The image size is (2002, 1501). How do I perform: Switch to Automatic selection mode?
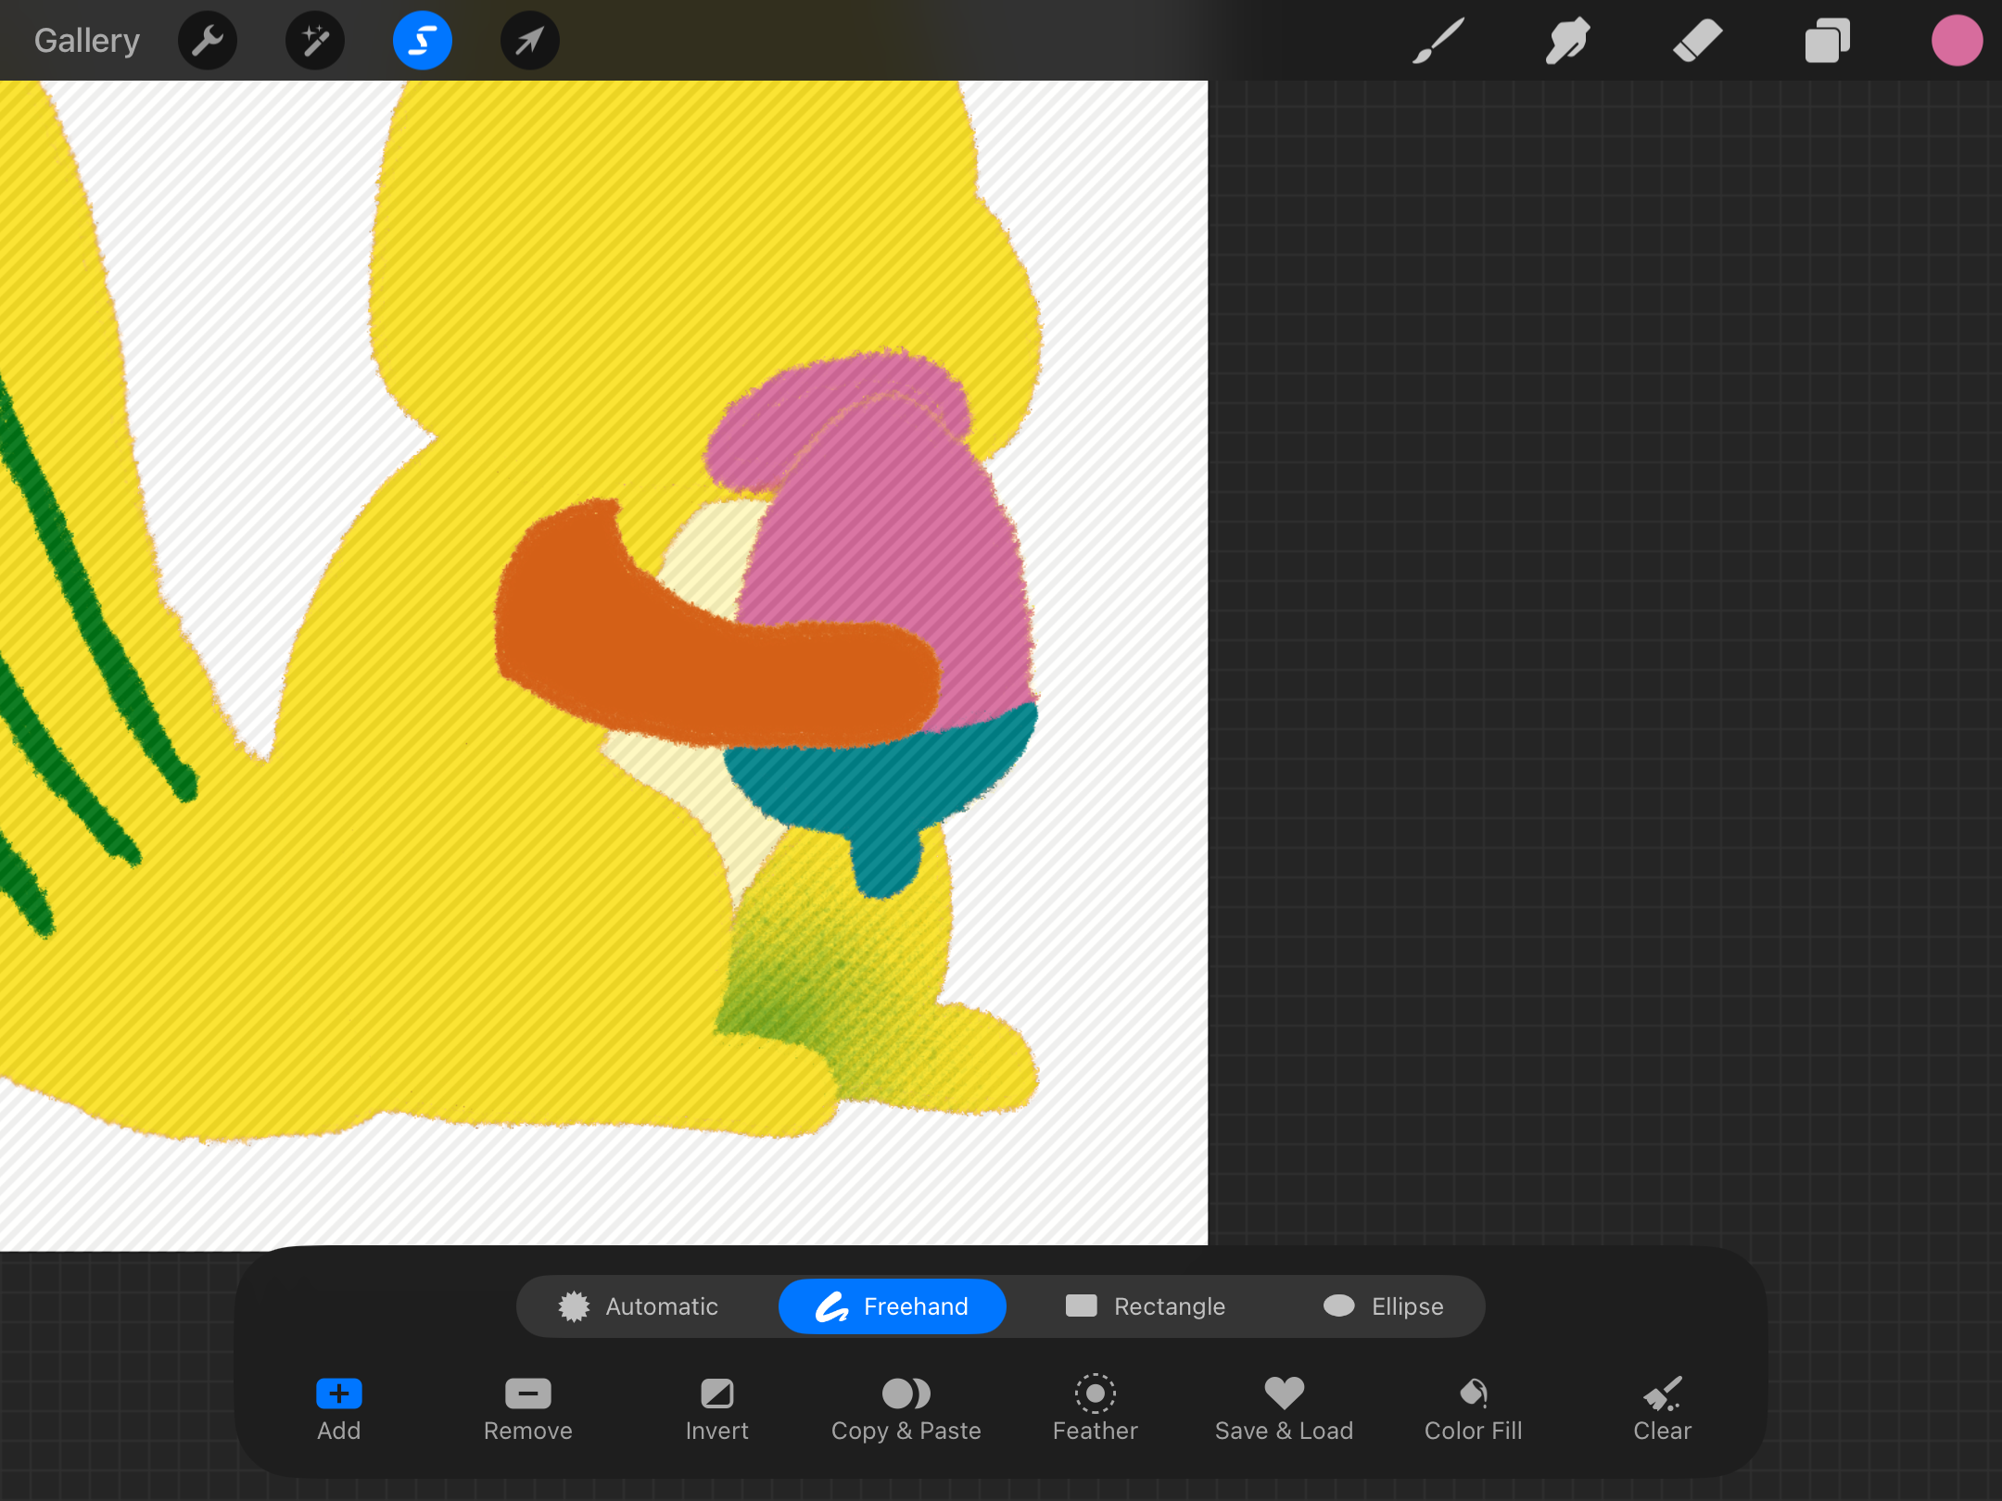[640, 1306]
